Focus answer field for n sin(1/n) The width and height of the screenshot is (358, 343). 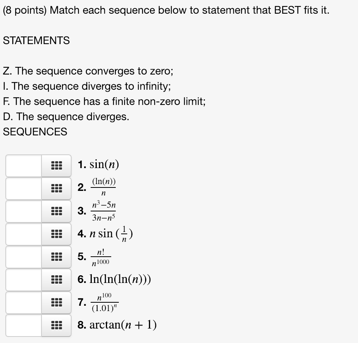click(24, 234)
